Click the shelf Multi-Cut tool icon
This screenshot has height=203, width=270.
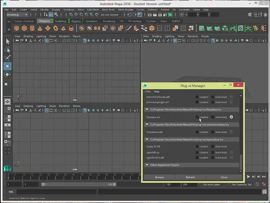pyautogui.click(x=129, y=28)
